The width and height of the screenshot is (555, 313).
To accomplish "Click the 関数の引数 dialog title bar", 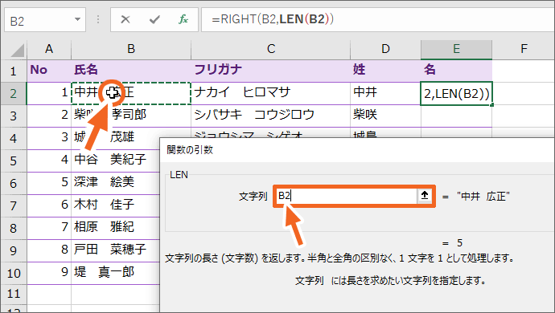I will click(x=357, y=150).
